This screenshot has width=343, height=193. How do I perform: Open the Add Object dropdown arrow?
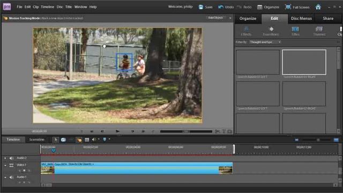[x=230, y=18]
